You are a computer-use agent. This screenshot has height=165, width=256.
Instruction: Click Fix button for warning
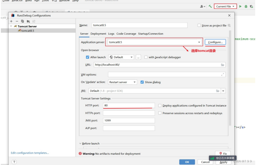pos(223,153)
